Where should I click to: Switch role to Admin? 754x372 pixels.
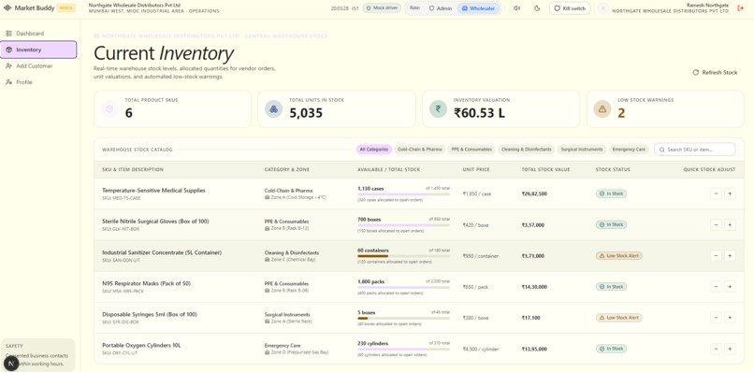tap(440, 8)
